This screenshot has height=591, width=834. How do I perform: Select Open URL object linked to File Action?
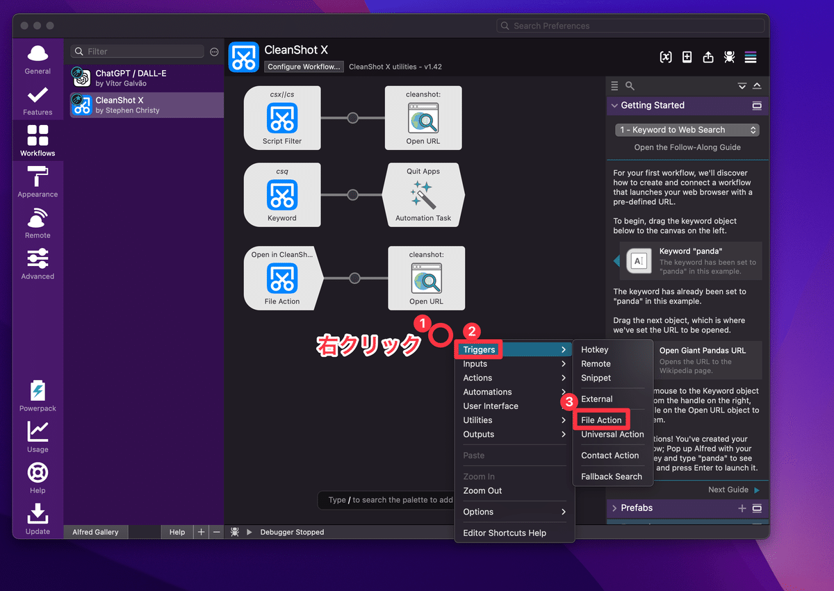[x=426, y=278]
